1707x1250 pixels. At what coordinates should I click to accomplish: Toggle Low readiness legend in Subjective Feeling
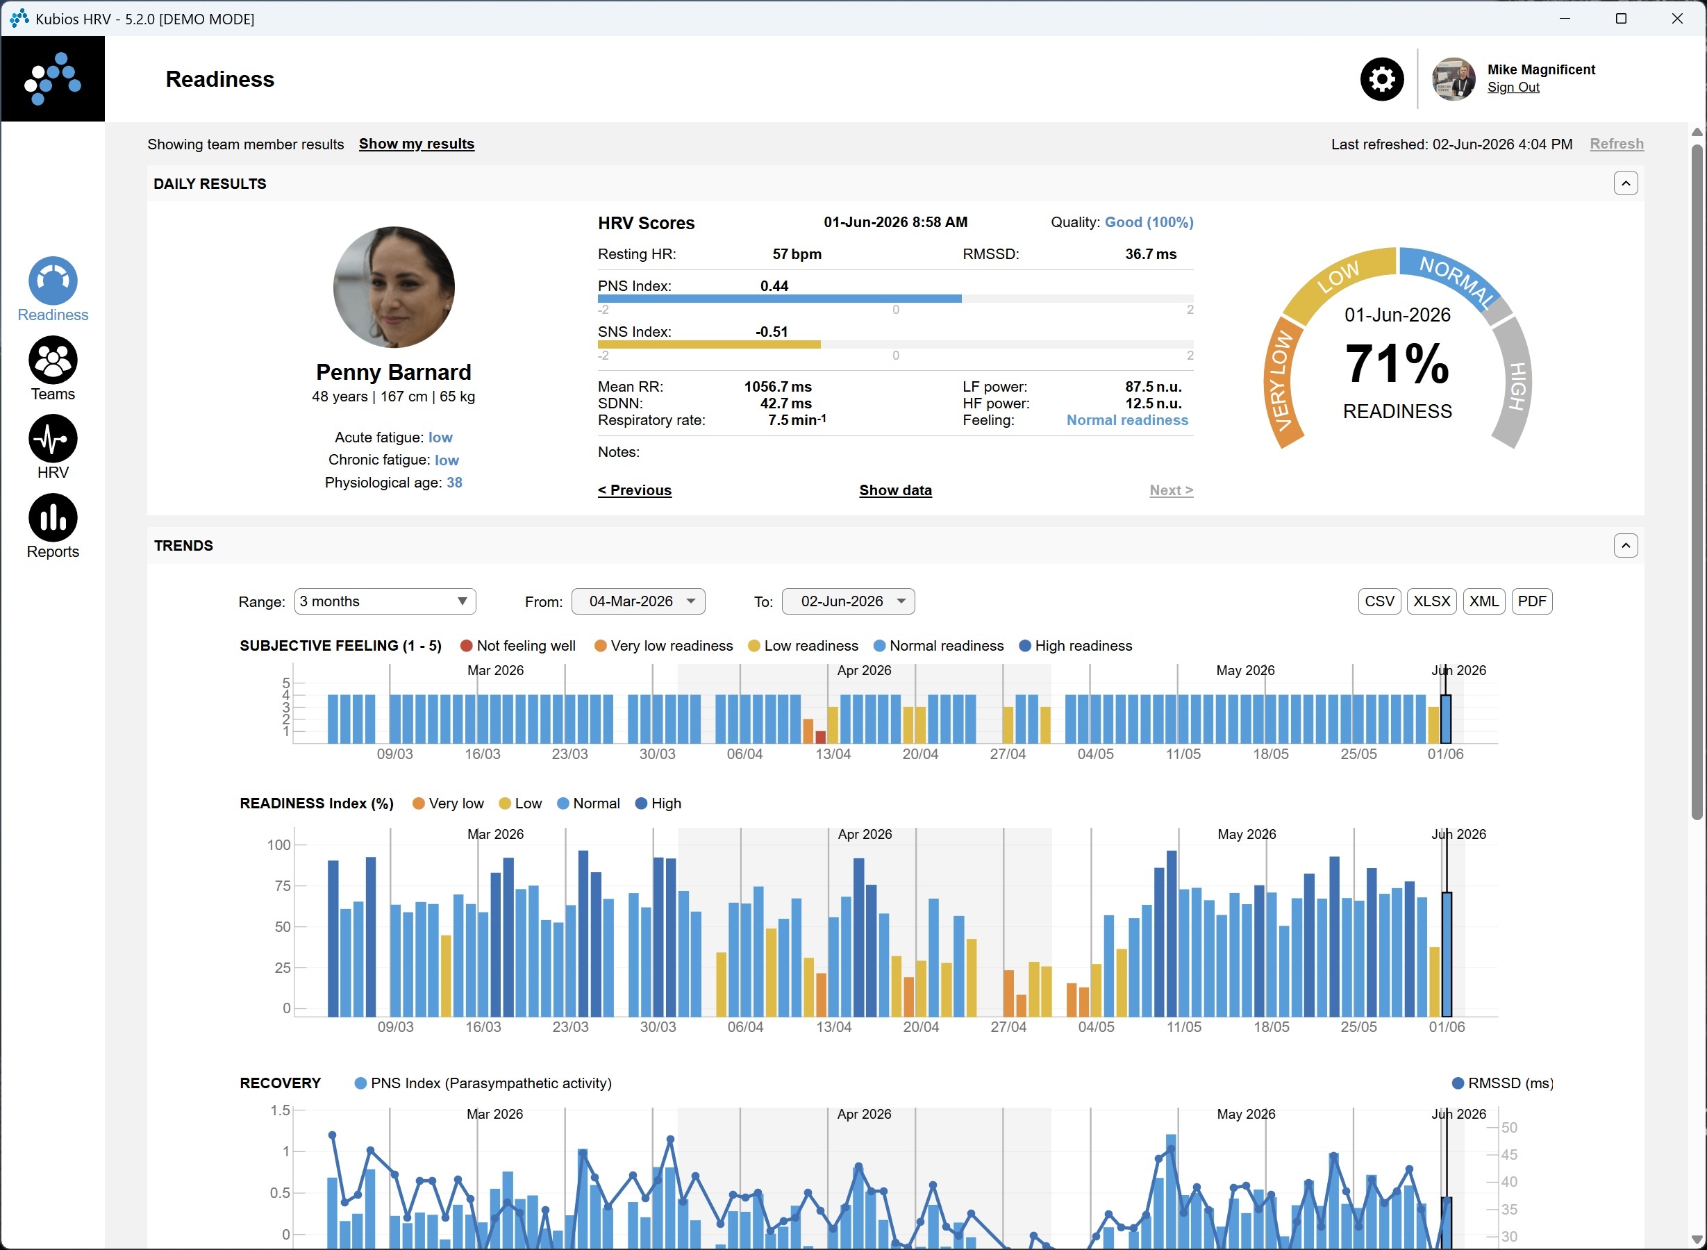point(803,645)
